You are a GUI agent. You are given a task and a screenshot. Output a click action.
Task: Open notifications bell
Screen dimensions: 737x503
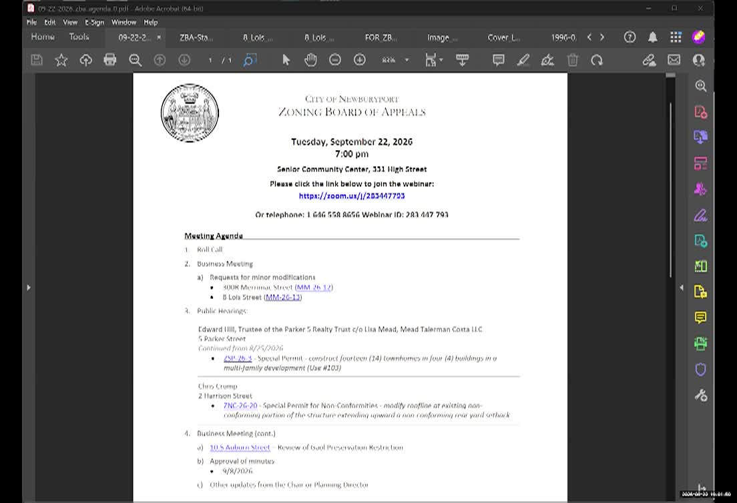[x=653, y=37]
